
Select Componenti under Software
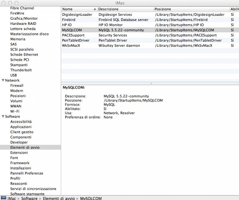[x=21, y=137]
